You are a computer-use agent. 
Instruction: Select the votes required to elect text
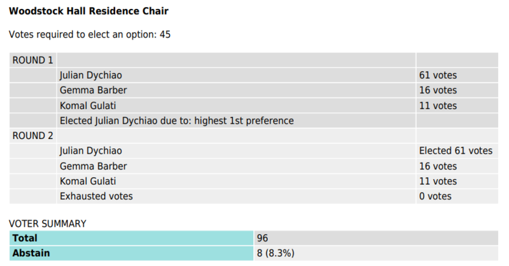tap(90, 34)
